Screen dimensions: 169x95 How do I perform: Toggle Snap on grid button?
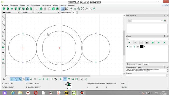(12, 79)
